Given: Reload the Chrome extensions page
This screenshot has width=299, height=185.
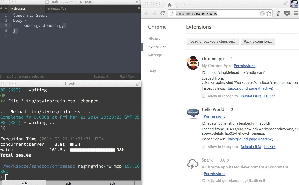Looking at the screenshot, I should (x=162, y=13).
